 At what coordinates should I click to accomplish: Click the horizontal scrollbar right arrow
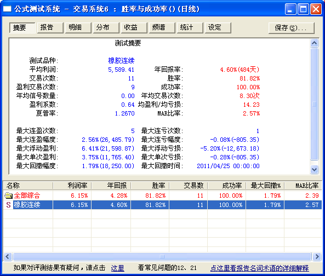tap(317, 256)
